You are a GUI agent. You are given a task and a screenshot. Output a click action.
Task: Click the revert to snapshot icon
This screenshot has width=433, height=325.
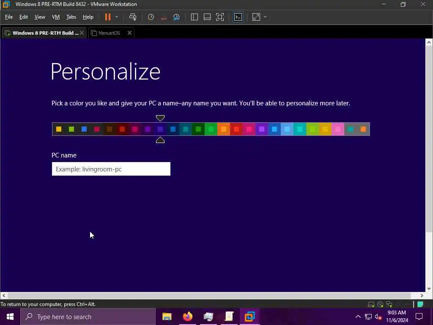click(x=164, y=17)
